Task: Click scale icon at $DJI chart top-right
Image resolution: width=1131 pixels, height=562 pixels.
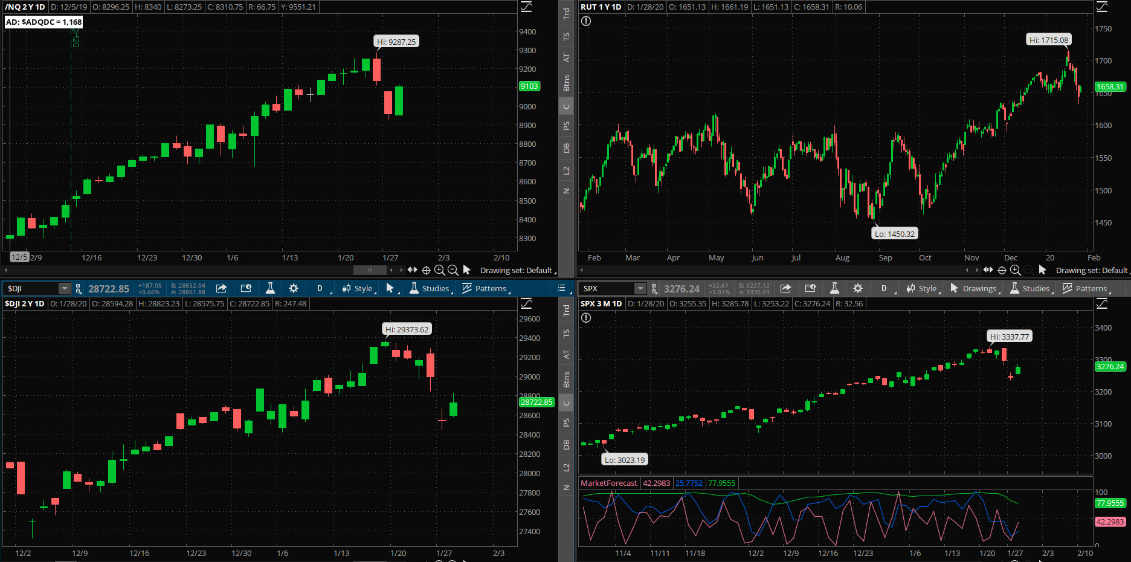Action: (526, 303)
